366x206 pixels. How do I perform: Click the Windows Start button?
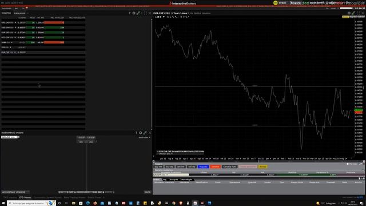(x=3, y=203)
